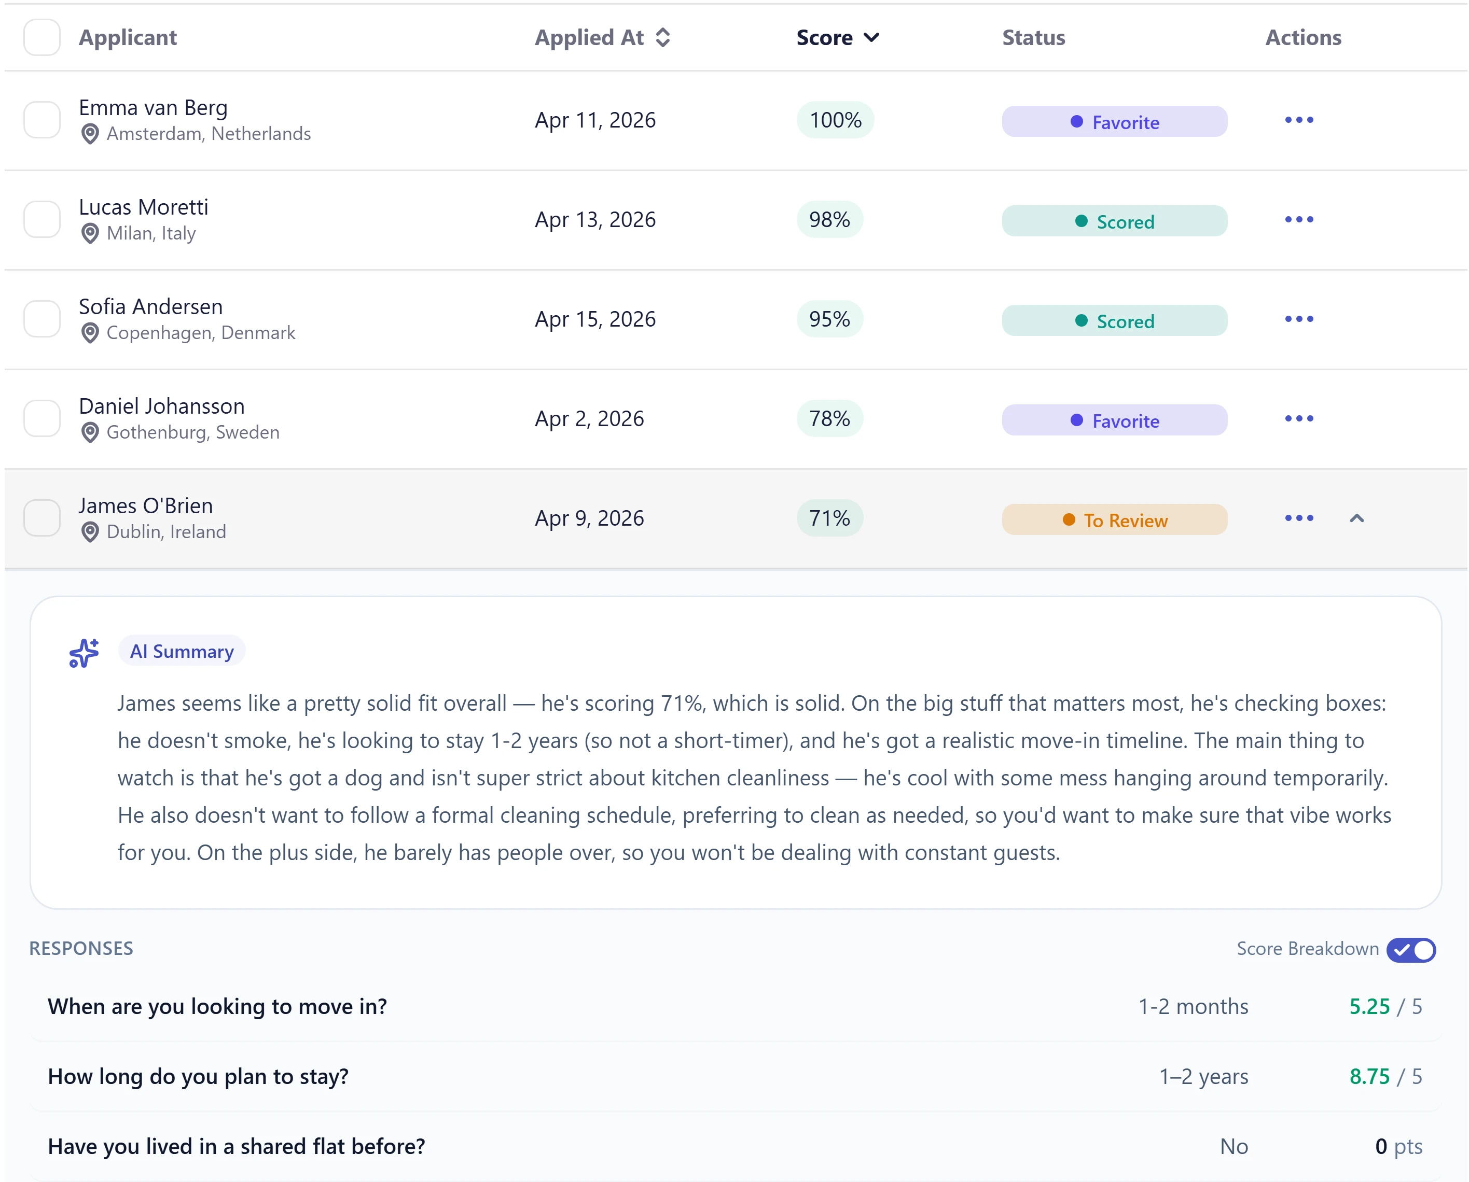Click James O'Brien's To Review badge
The image size is (1469, 1182).
(x=1115, y=519)
